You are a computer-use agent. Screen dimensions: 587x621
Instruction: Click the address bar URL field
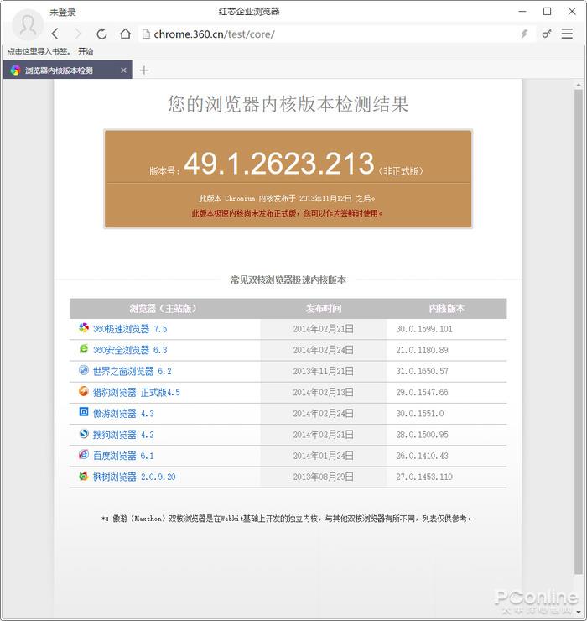(327, 34)
